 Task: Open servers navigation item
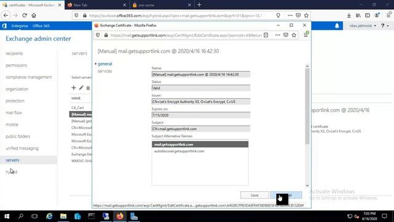(29, 160)
